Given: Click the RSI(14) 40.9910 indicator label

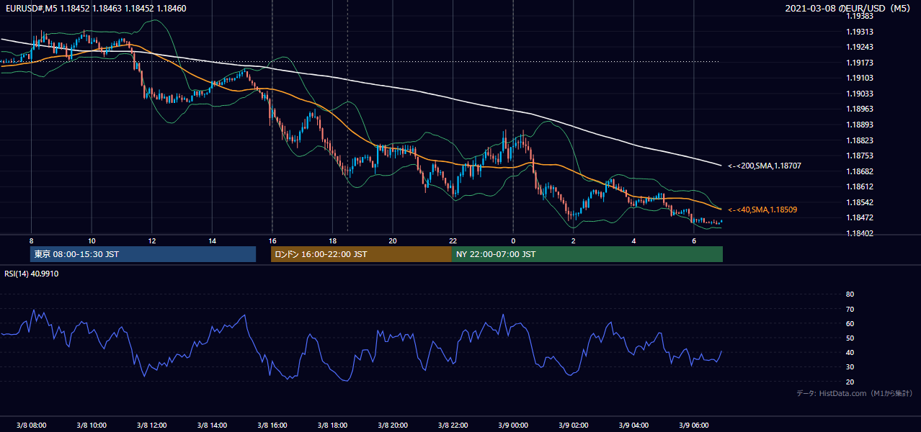Looking at the screenshot, I should 32,274.
